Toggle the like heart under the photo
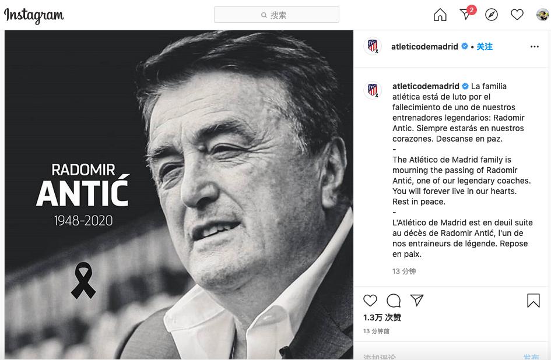 [x=370, y=301]
